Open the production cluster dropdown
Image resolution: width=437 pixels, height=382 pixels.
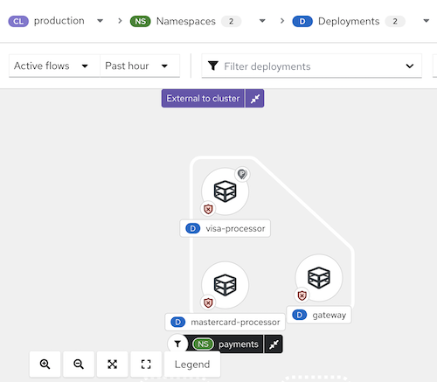coord(100,21)
